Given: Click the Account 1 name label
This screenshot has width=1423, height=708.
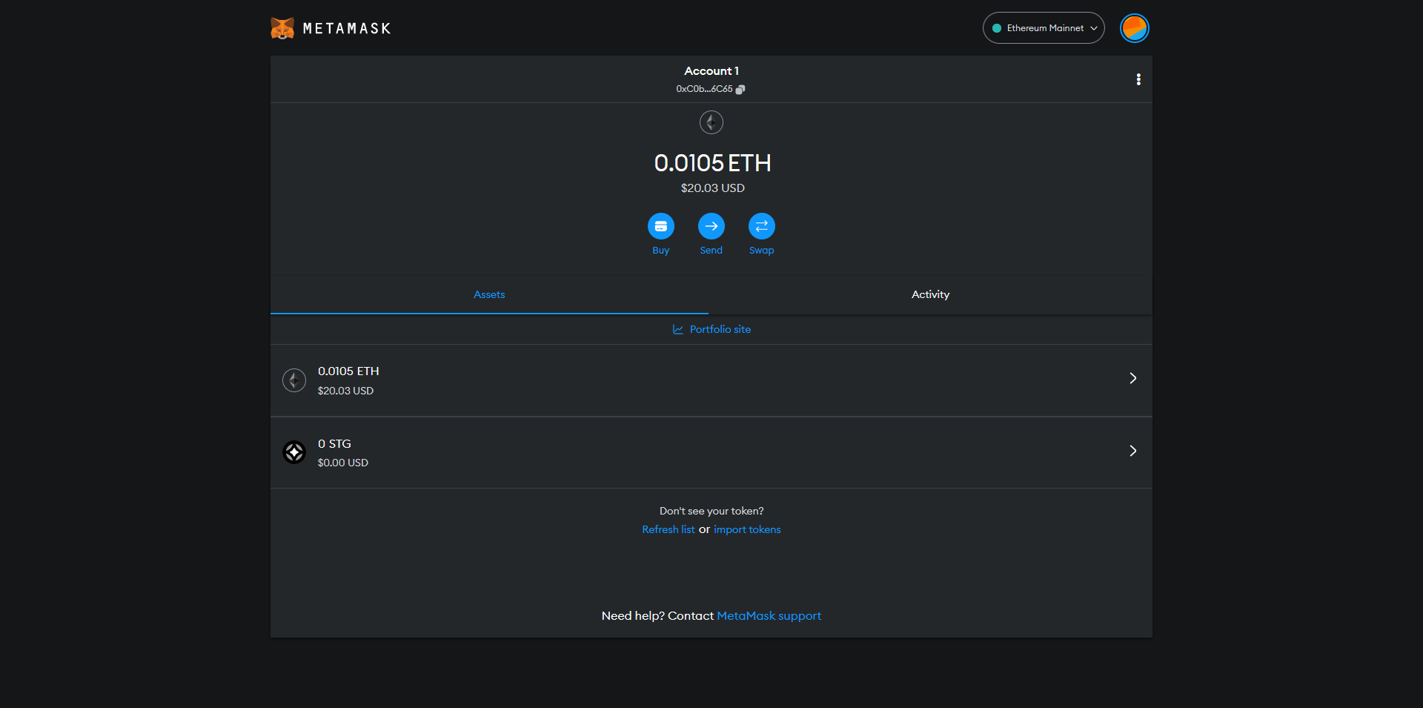Looking at the screenshot, I should coord(711,71).
